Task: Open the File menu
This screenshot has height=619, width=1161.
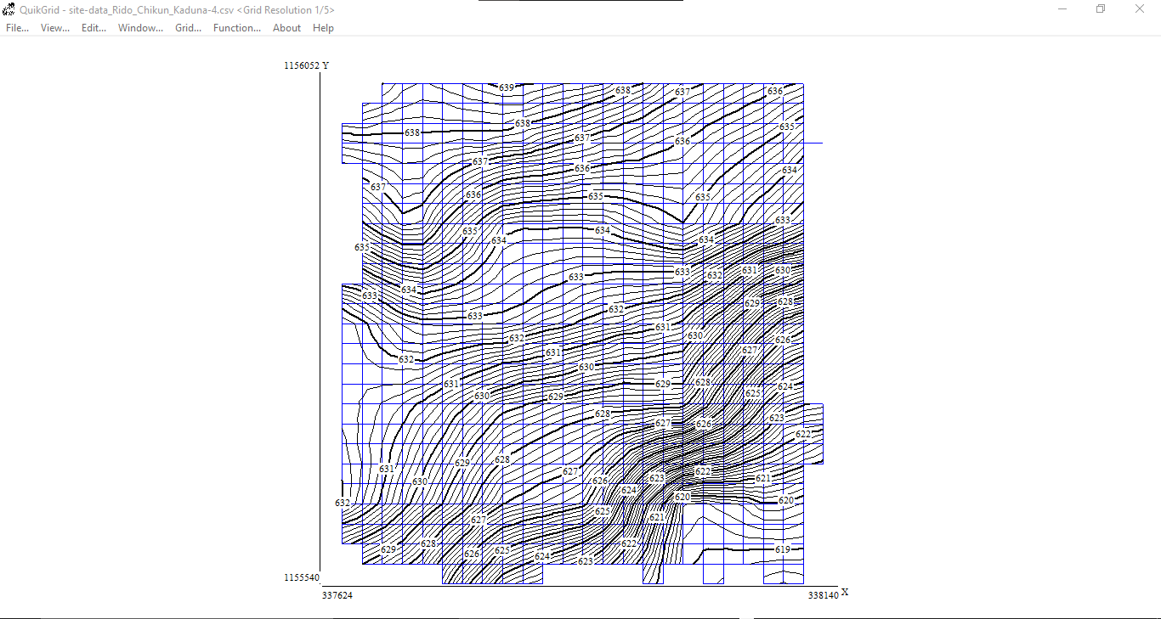Action: [17, 27]
